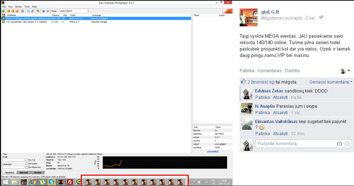Viewport: 354px width, 186px height.
Task: Open uTorrent from the taskbar
Action: tap(42, 182)
